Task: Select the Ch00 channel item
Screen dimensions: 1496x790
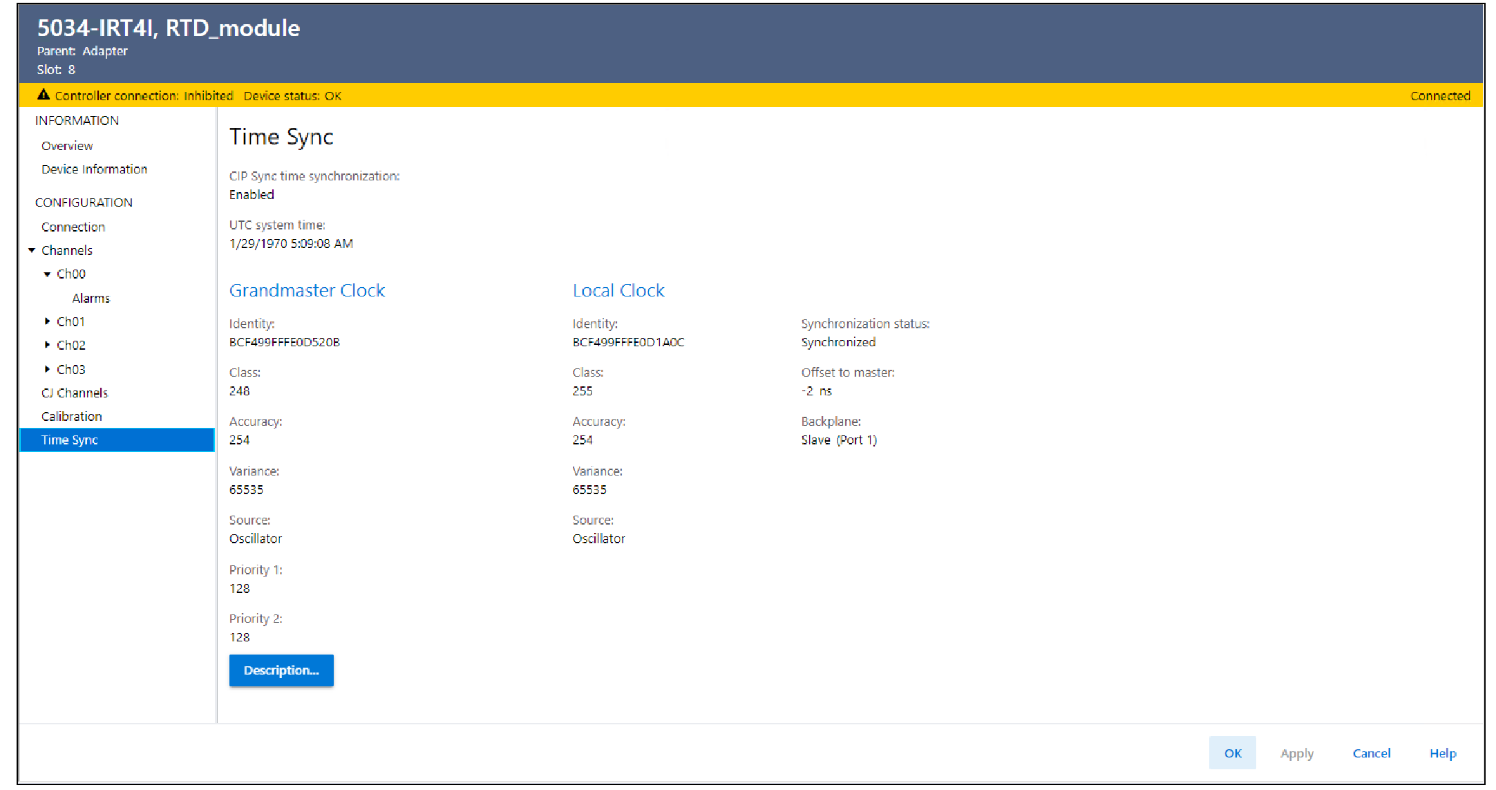Action: tap(71, 274)
